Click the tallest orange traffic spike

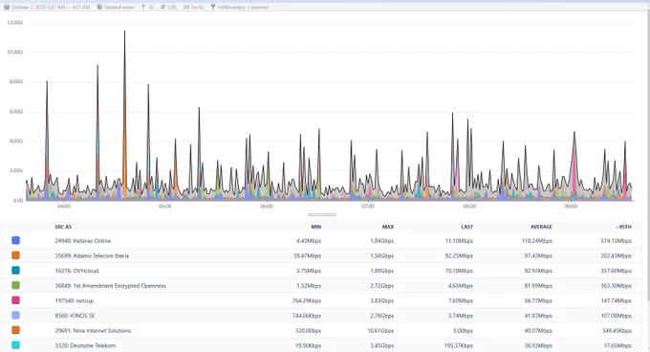click(x=124, y=124)
